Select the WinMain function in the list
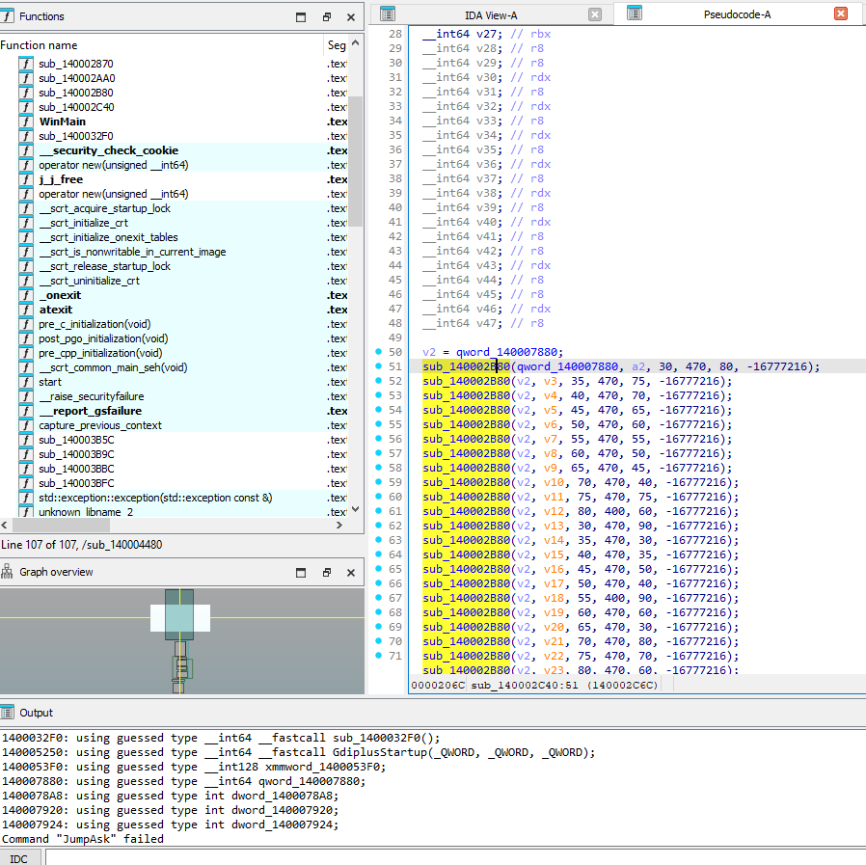This screenshot has width=866, height=865. 62,122
